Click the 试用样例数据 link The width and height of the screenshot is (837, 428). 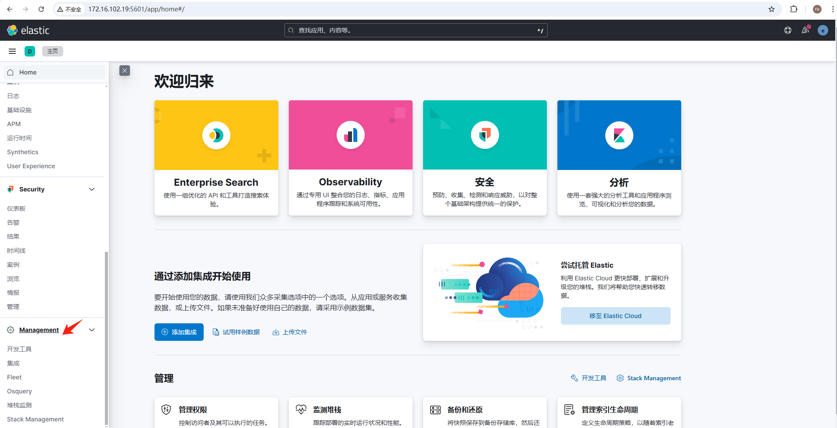tap(237, 332)
